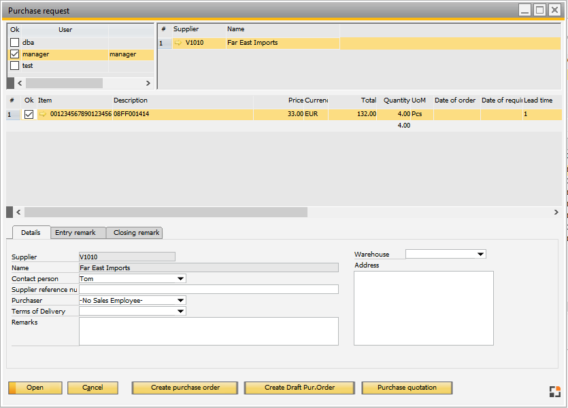Open the Contact person dropdown

[180, 278]
